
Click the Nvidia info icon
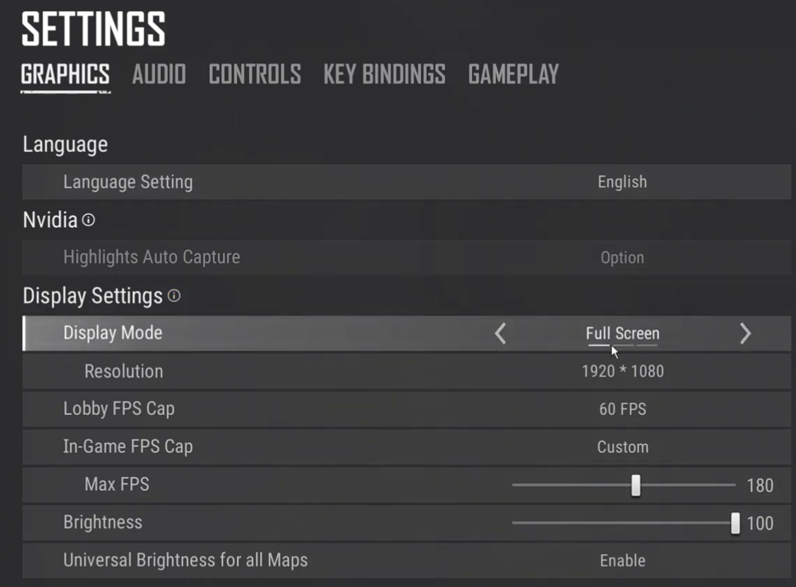pos(88,220)
